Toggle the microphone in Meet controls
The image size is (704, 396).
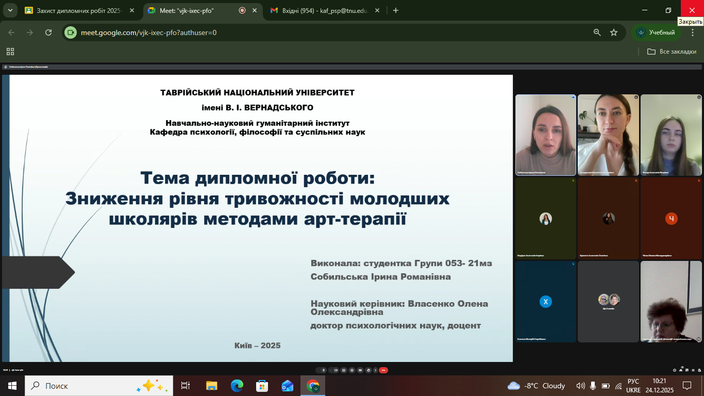pos(324,370)
